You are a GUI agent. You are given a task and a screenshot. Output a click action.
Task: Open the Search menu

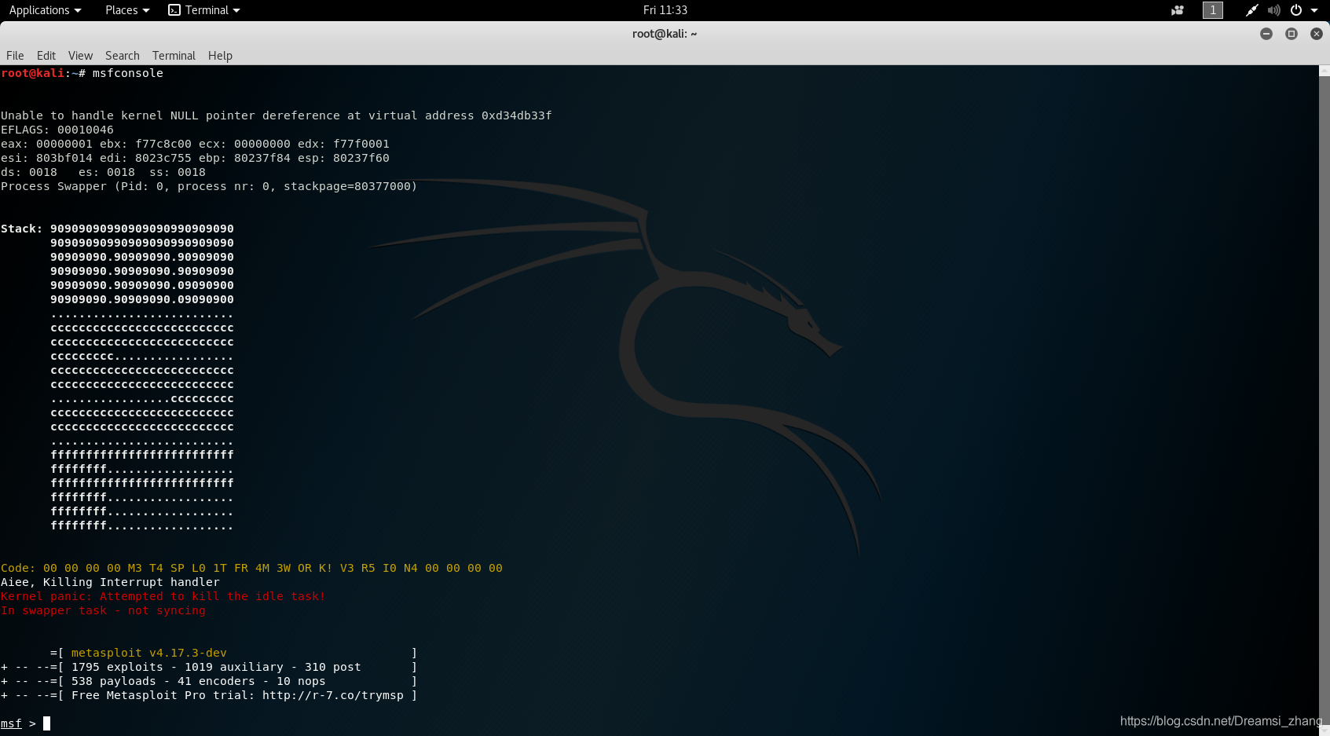pyautogui.click(x=123, y=56)
